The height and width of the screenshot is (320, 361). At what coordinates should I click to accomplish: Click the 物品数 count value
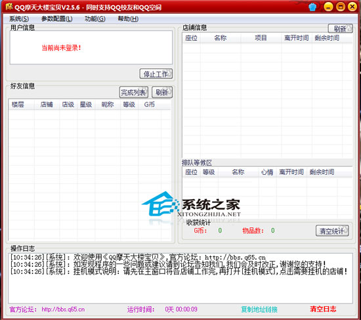pyautogui.click(x=273, y=231)
